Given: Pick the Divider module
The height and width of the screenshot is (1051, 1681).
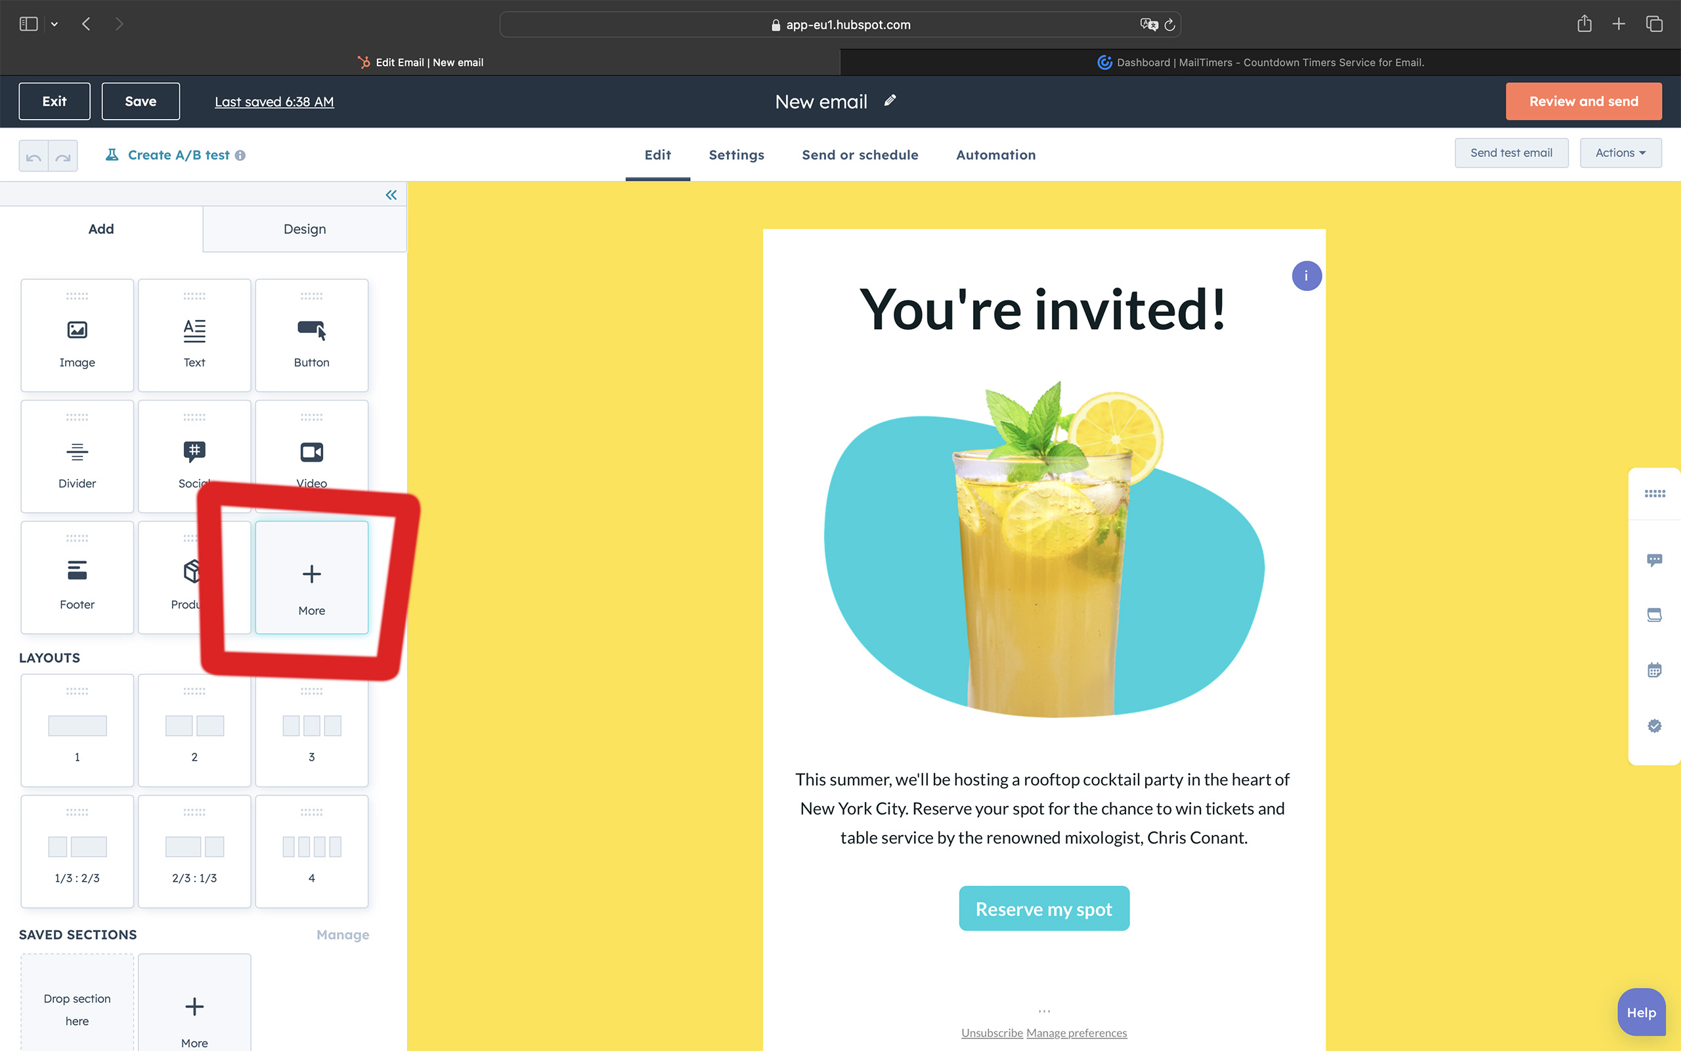Looking at the screenshot, I should [x=77, y=457].
